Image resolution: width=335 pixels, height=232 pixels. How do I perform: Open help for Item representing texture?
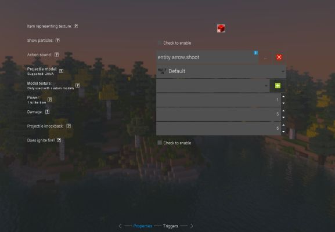[75, 26]
